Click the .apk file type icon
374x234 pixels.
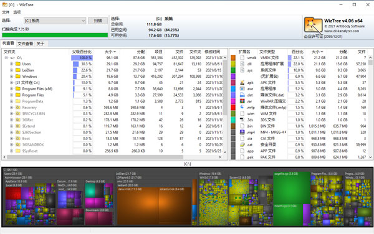pyautogui.click(x=242, y=83)
